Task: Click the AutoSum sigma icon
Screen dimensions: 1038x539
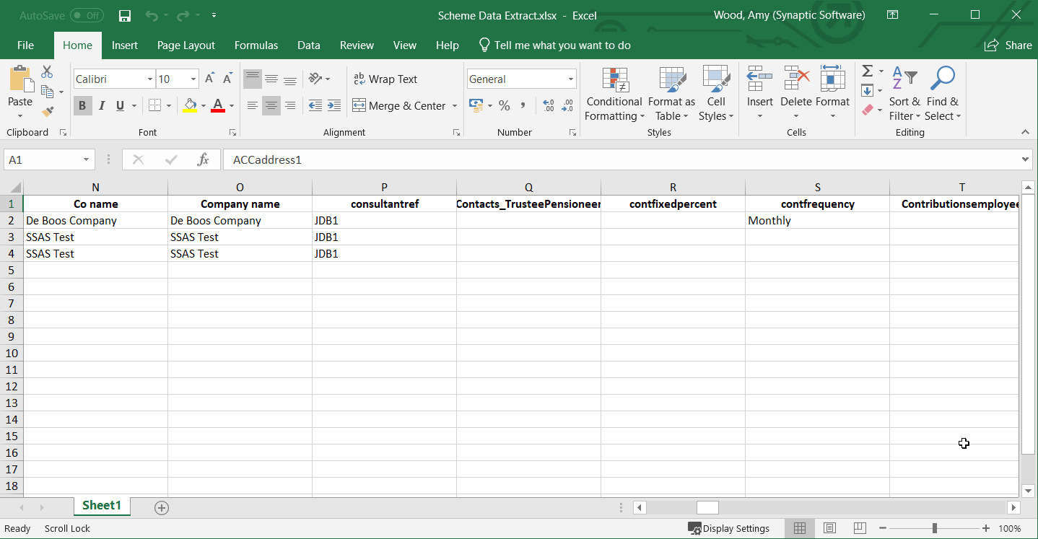Action: pyautogui.click(x=868, y=71)
